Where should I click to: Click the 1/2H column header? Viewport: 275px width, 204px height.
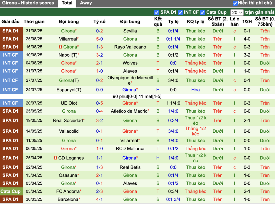[x=247, y=22]
